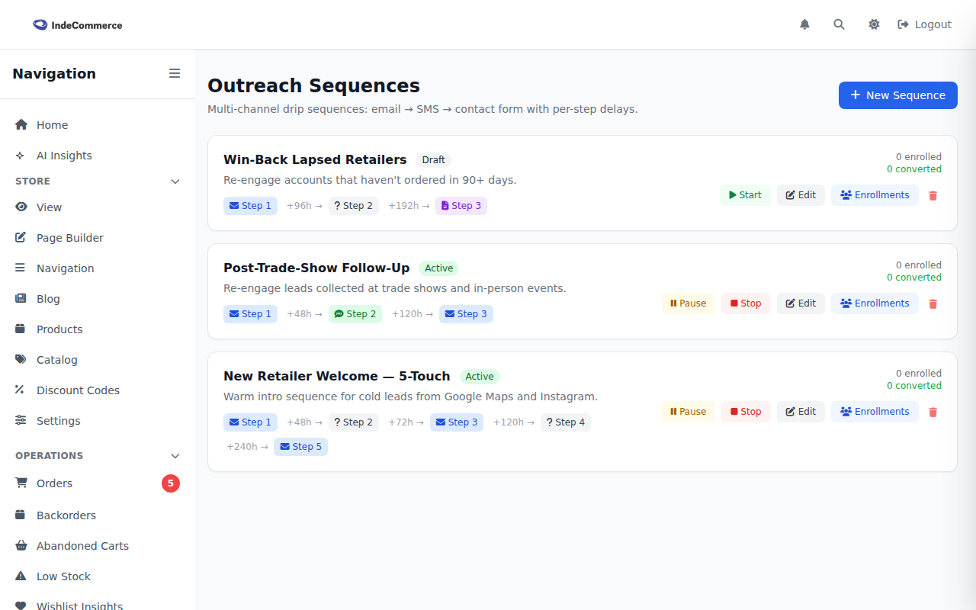
Task: Stop the Post-Trade-Show Follow-Up sequence
Action: tap(746, 303)
